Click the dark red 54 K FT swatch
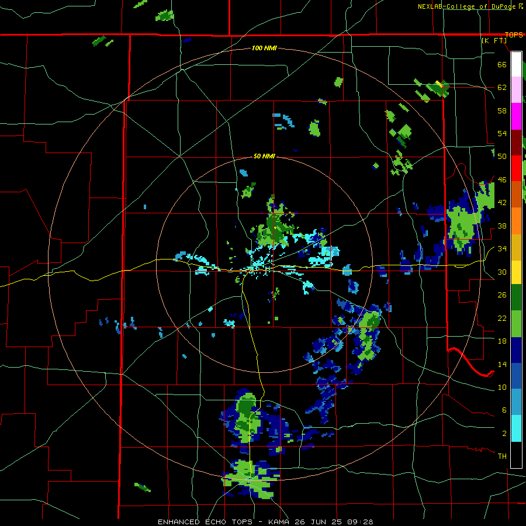The width and height of the screenshot is (526, 526). (x=516, y=142)
